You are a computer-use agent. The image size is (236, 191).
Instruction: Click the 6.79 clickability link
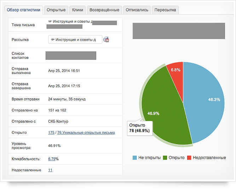(52, 159)
